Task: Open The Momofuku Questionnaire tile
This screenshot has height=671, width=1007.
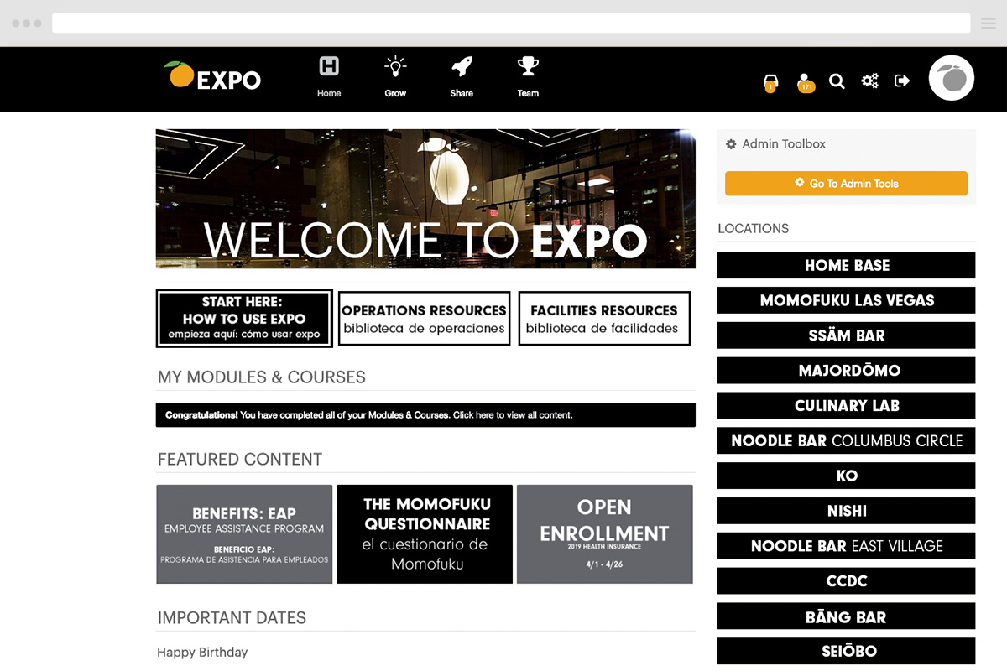Action: click(425, 534)
